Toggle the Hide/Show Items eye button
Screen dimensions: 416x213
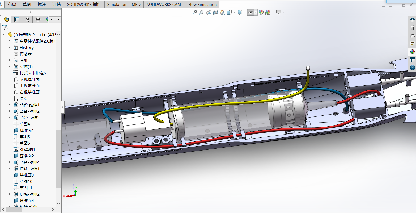(250, 12)
